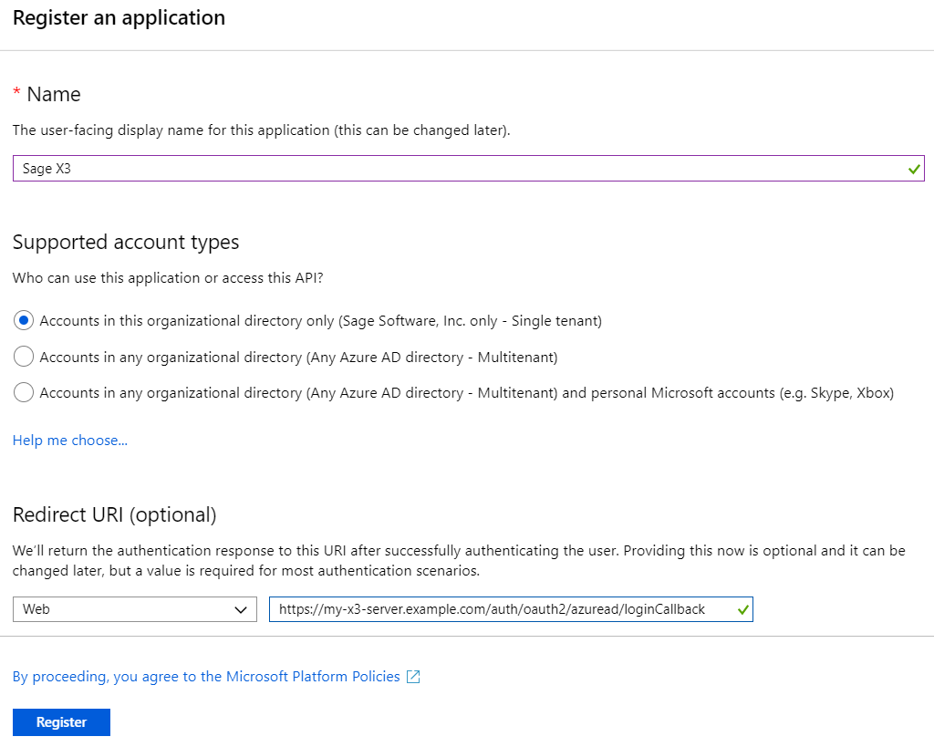
Task: Click the user-facing display name description text
Action: coord(262,130)
